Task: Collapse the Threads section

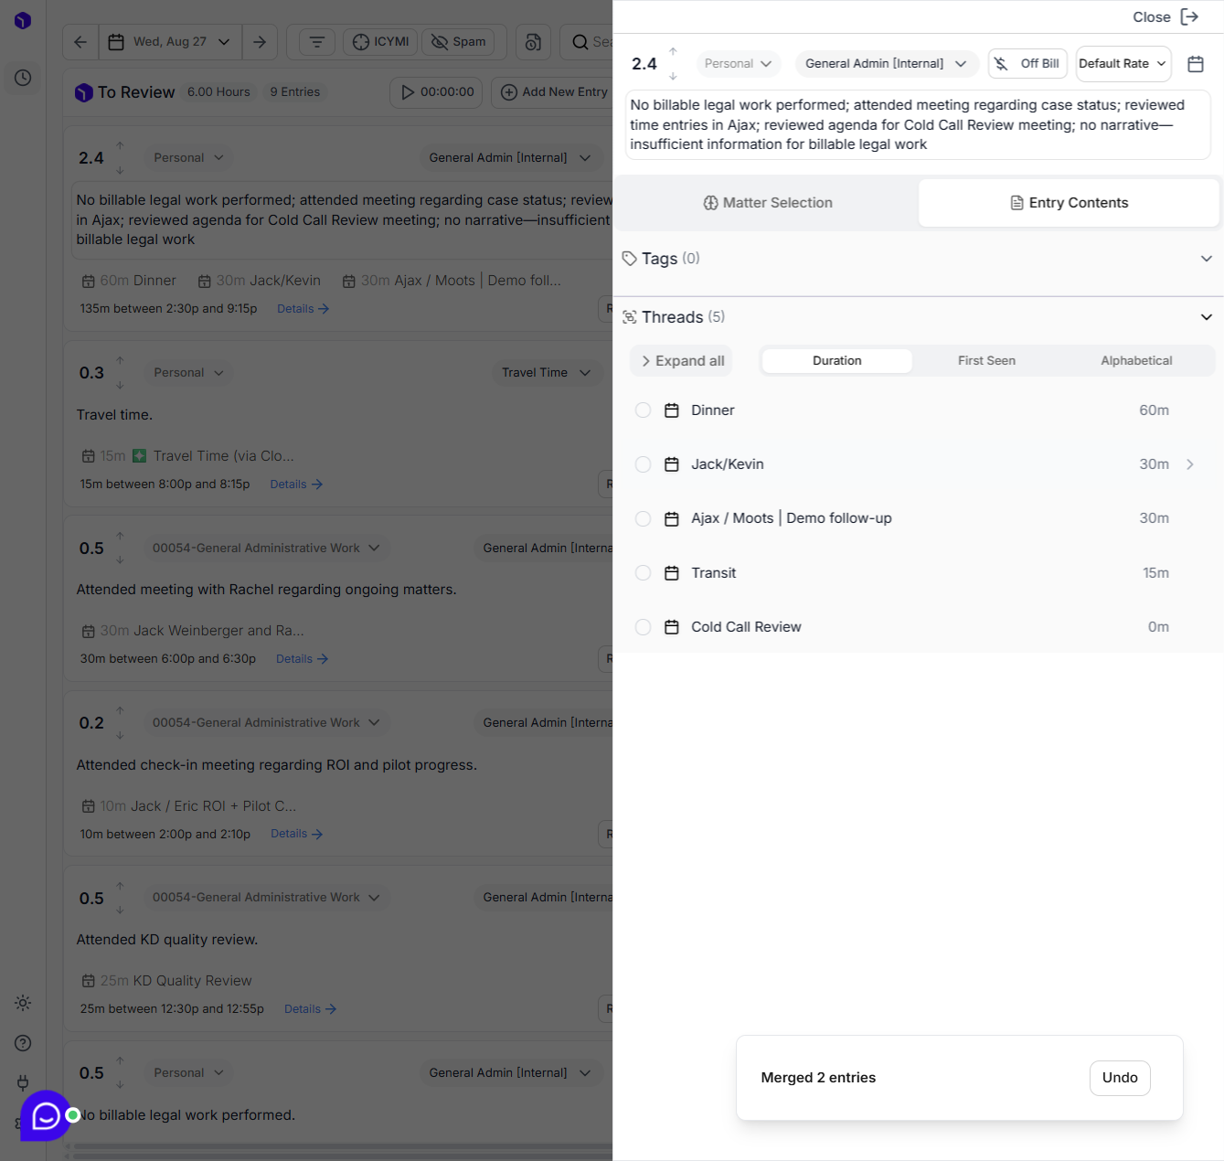Action: [x=1206, y=317]
